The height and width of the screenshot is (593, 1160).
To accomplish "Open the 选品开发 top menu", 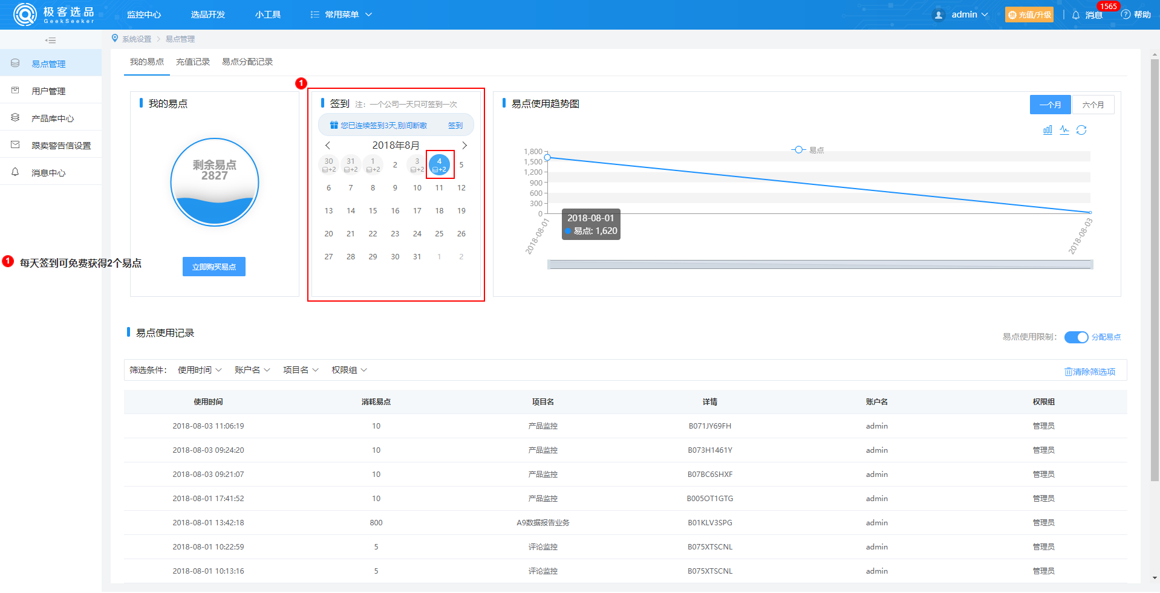I will pyautogui.click(x=208, y=15).
